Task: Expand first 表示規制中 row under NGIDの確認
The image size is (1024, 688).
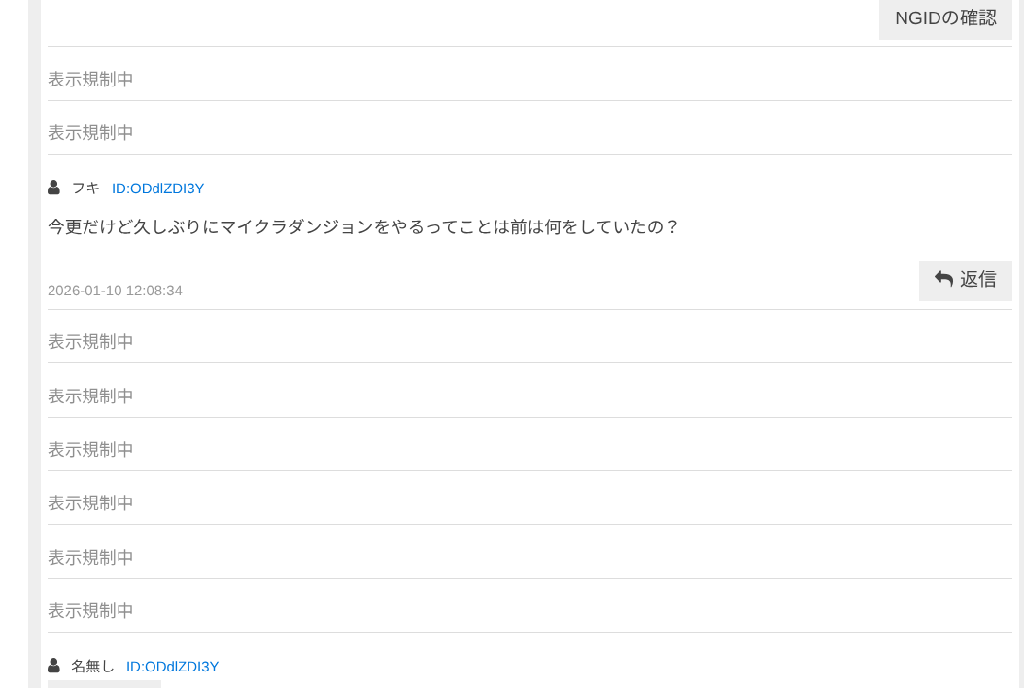Action: click(x=90, y=80)
